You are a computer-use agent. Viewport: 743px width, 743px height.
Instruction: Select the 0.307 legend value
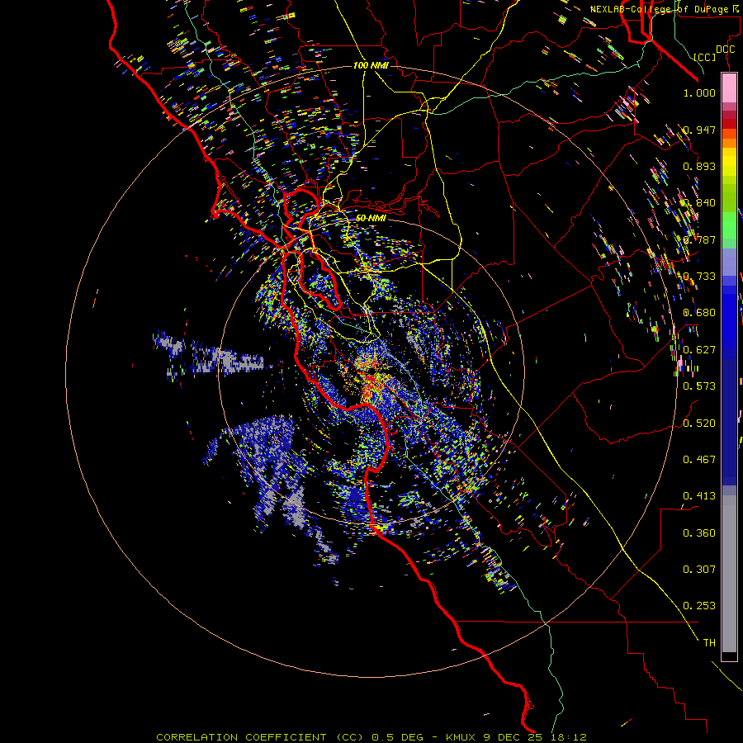[699, 570]
